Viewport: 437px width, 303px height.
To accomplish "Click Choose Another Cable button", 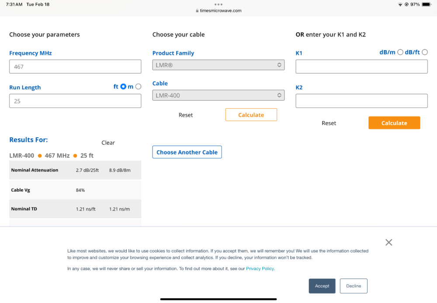I will point(187,152).
